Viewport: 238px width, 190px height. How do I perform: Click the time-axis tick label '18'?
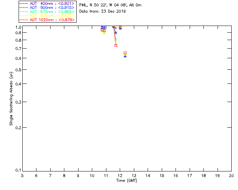click(x=203, y=176)
